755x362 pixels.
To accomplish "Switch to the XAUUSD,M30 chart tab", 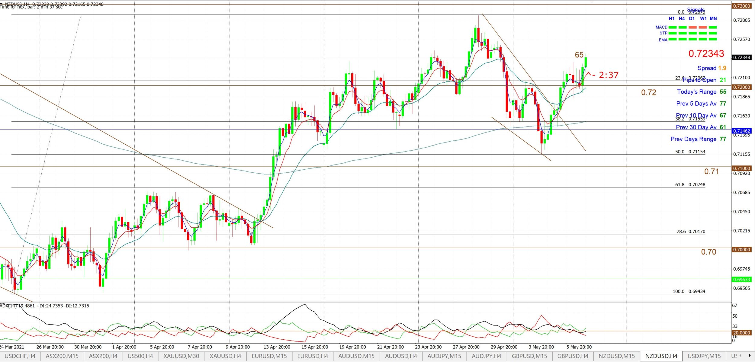I will point(181,356).
